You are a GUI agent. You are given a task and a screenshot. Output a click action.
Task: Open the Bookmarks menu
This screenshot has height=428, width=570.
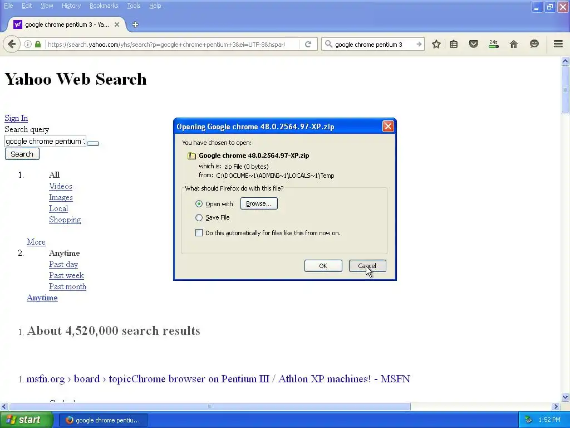point(104,6)
